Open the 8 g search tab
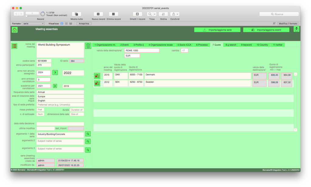The image size is (311, 187). coord(231,45)
